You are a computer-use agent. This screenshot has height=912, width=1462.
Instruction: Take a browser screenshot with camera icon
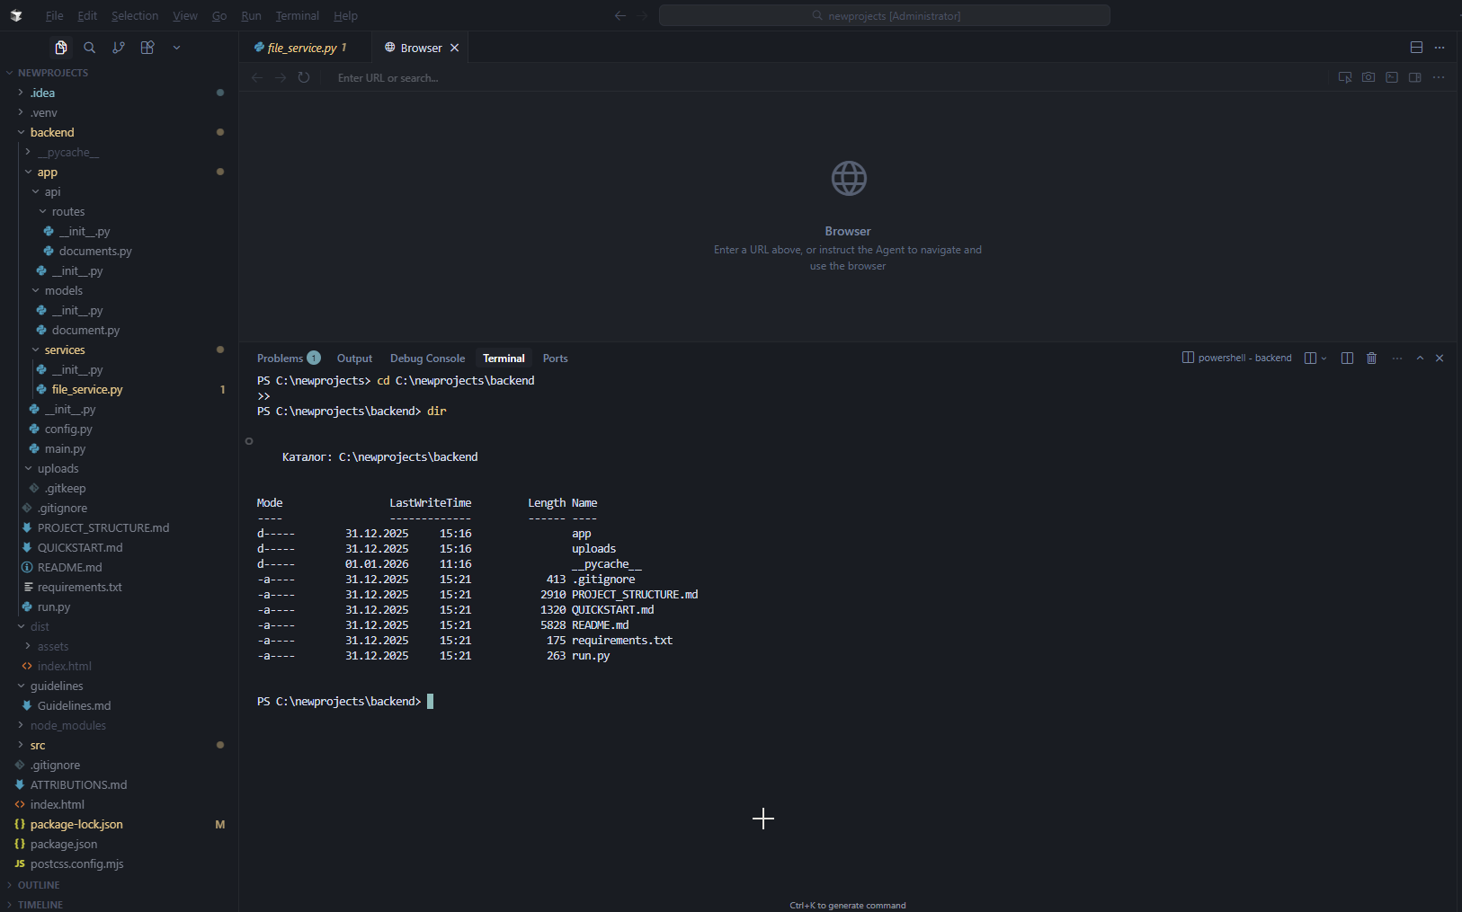(x=1368, y=78)
